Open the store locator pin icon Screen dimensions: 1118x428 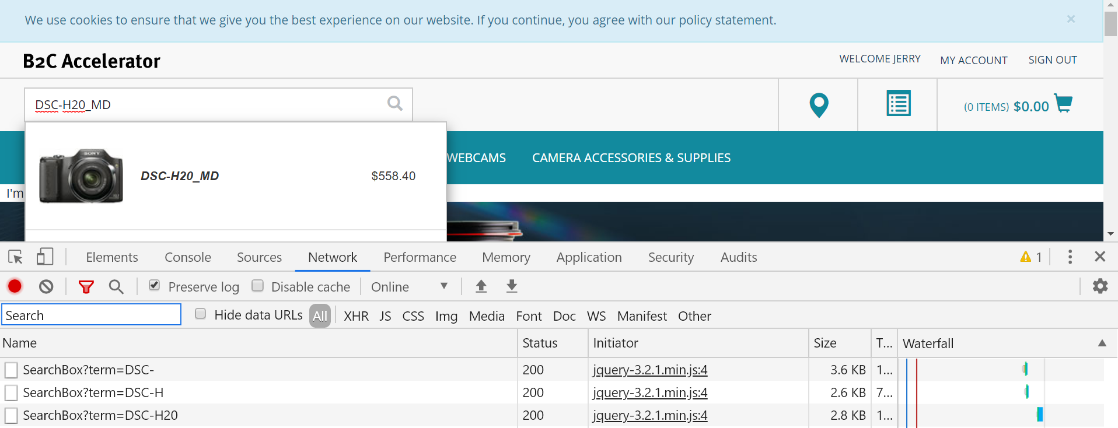819,105
